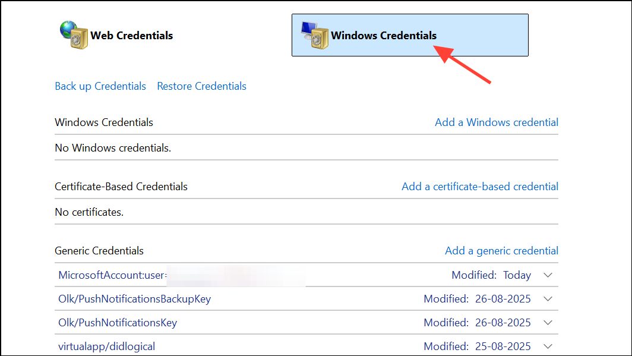This screenshot has width=632, height=356.
Task: Add a Windows credential
Action: pyautogui.click(x=497, y=122)
